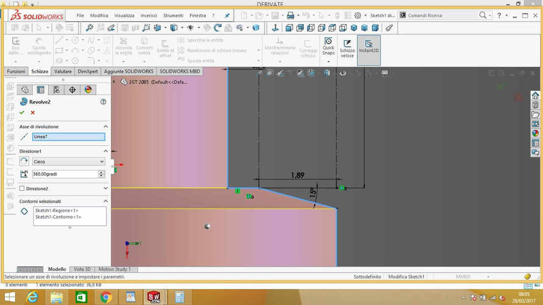Click search magnifier in Comandi Ricerca box
The width and height of the screenshot is (543, 305).
coord(483,15)
